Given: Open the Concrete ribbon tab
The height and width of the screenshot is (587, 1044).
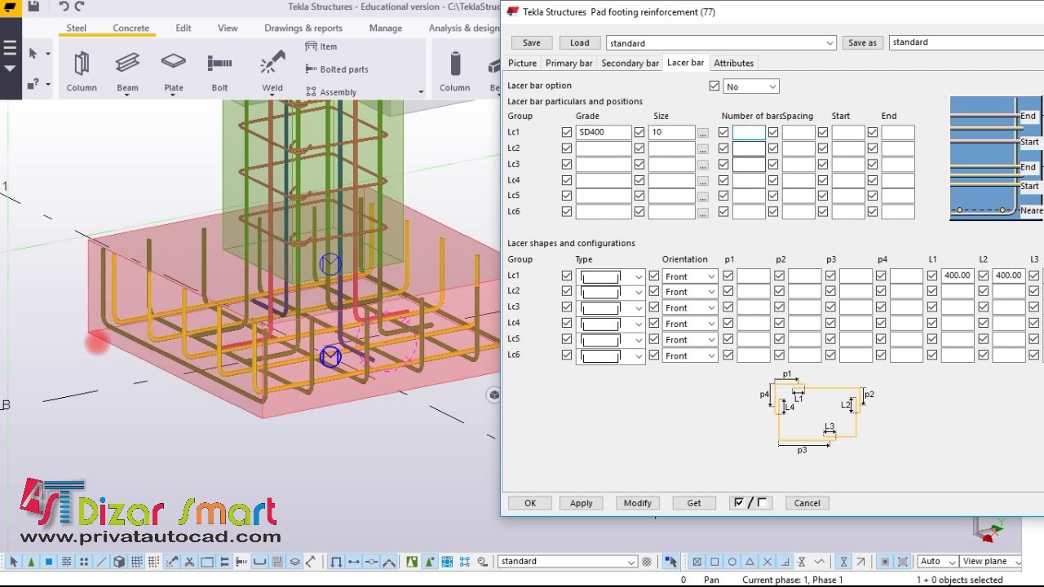Looking at the screenshot, I should [x=130, y=28].
